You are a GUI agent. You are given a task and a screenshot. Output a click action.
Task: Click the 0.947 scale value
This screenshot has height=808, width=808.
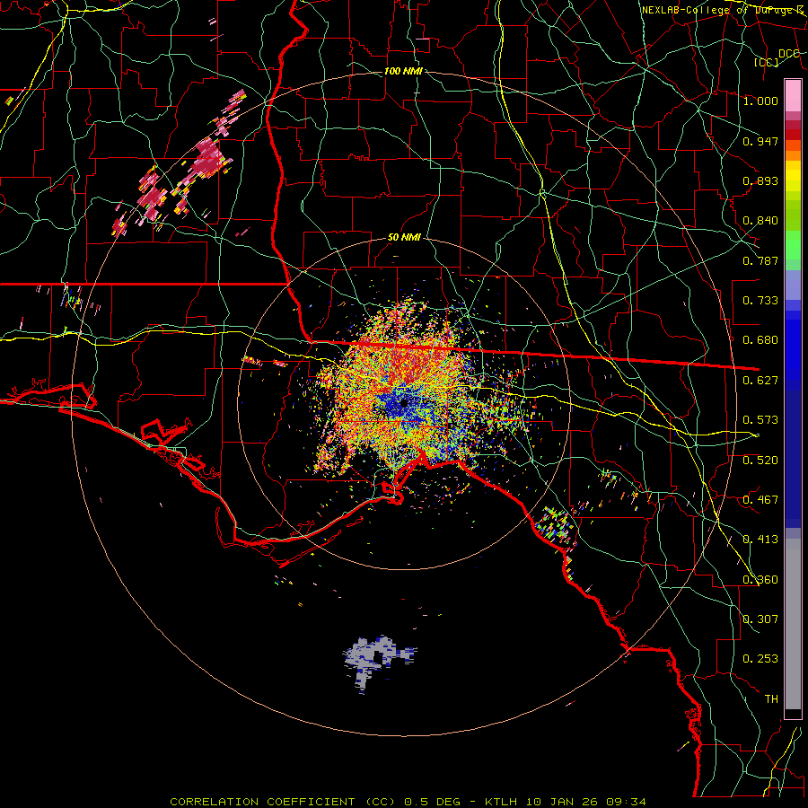(760, 141)
